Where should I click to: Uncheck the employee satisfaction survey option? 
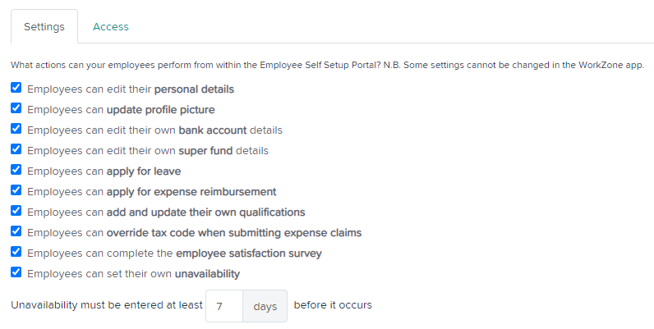pyautogui.click(x=16, y=252)
